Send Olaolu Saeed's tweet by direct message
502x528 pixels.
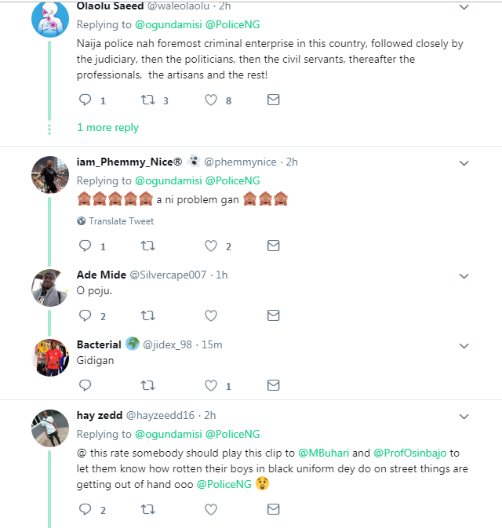(273, 100)
